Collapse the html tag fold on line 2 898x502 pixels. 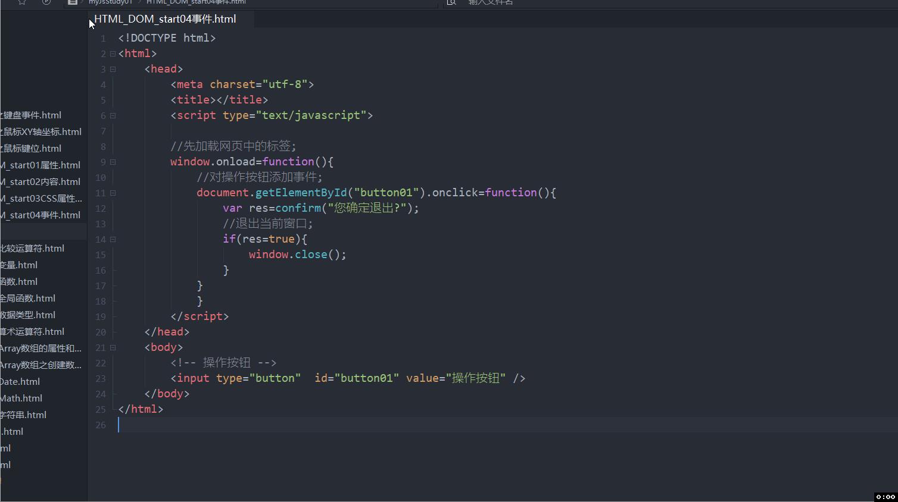coord(113,54)
